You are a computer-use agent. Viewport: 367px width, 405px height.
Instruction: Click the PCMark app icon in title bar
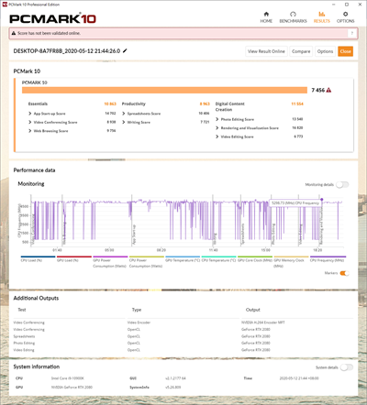point(5,5)
